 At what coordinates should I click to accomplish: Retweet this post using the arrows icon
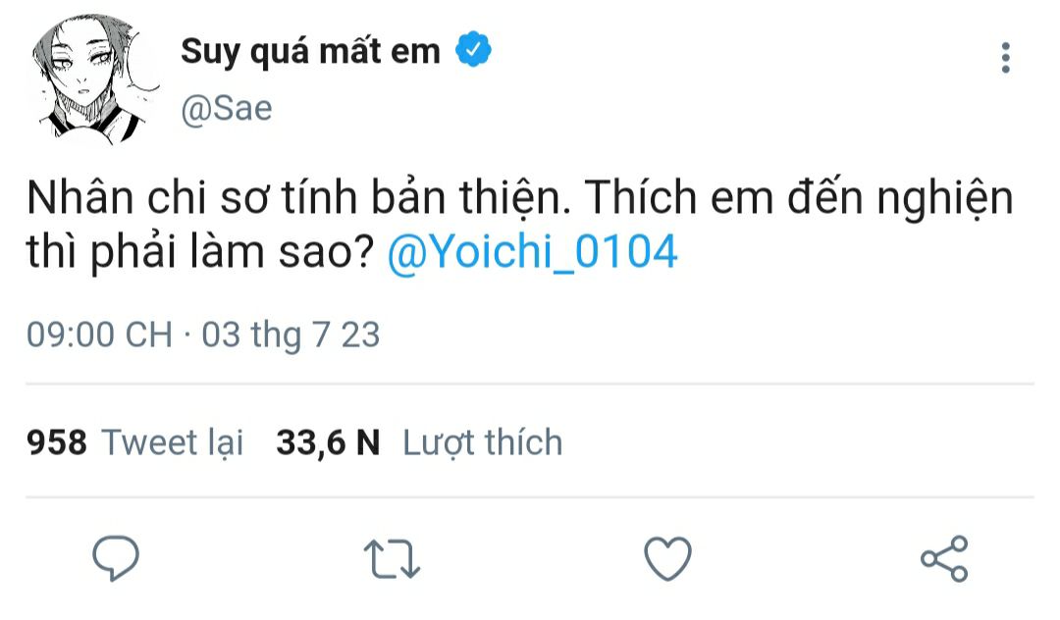(x=392, y=558)
